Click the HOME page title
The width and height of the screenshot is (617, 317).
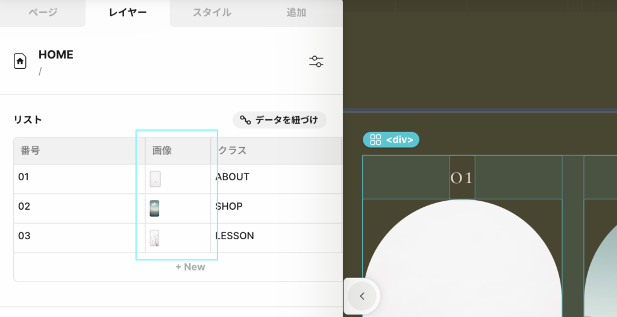(x=56, y=54)
